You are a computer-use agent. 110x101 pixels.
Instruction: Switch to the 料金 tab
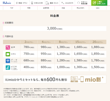tap(63, 8)
